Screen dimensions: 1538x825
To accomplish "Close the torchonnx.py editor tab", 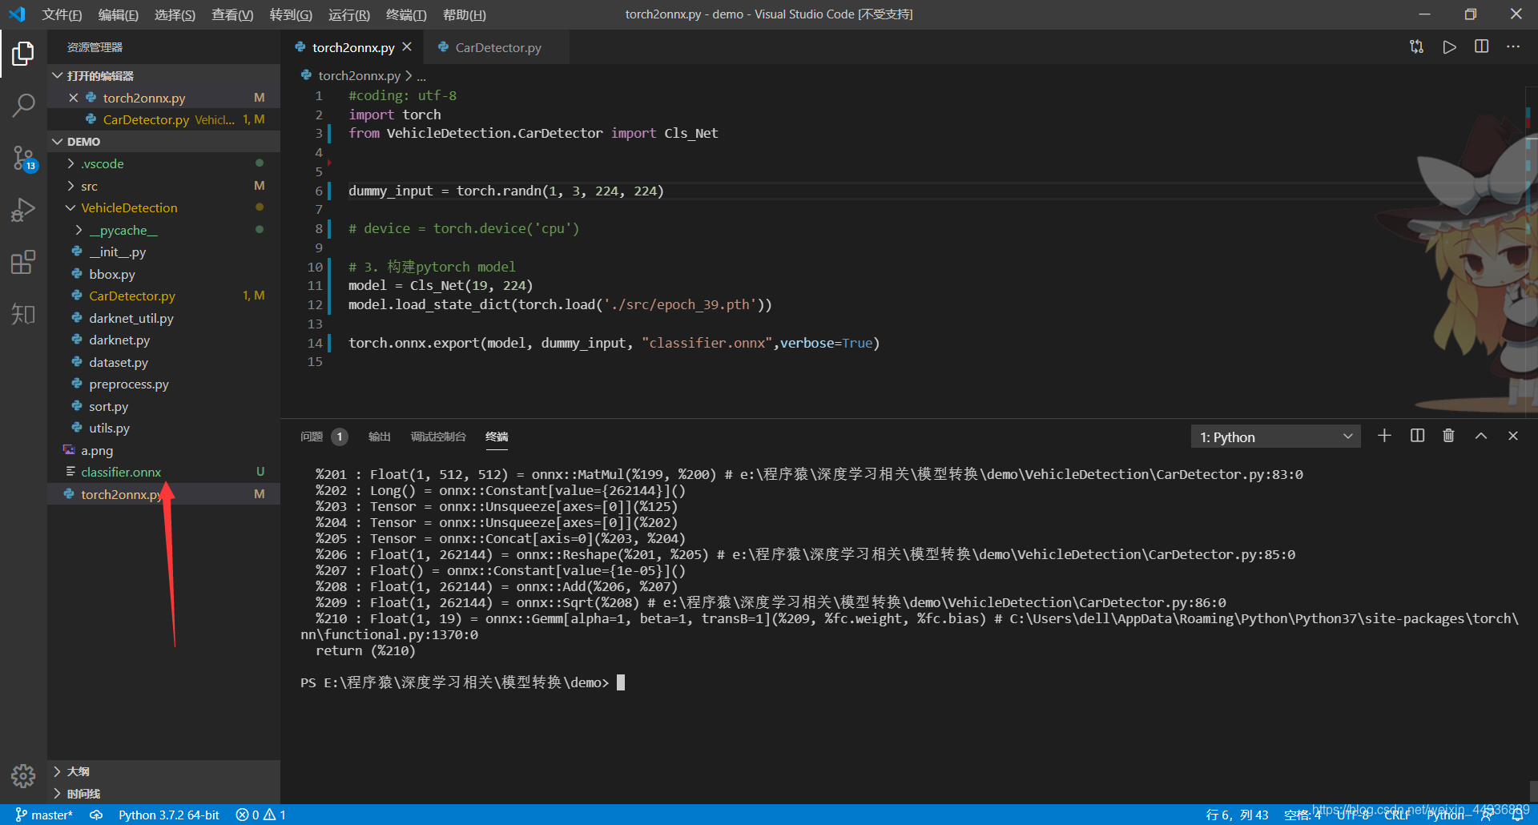I will tap(407, 47).
